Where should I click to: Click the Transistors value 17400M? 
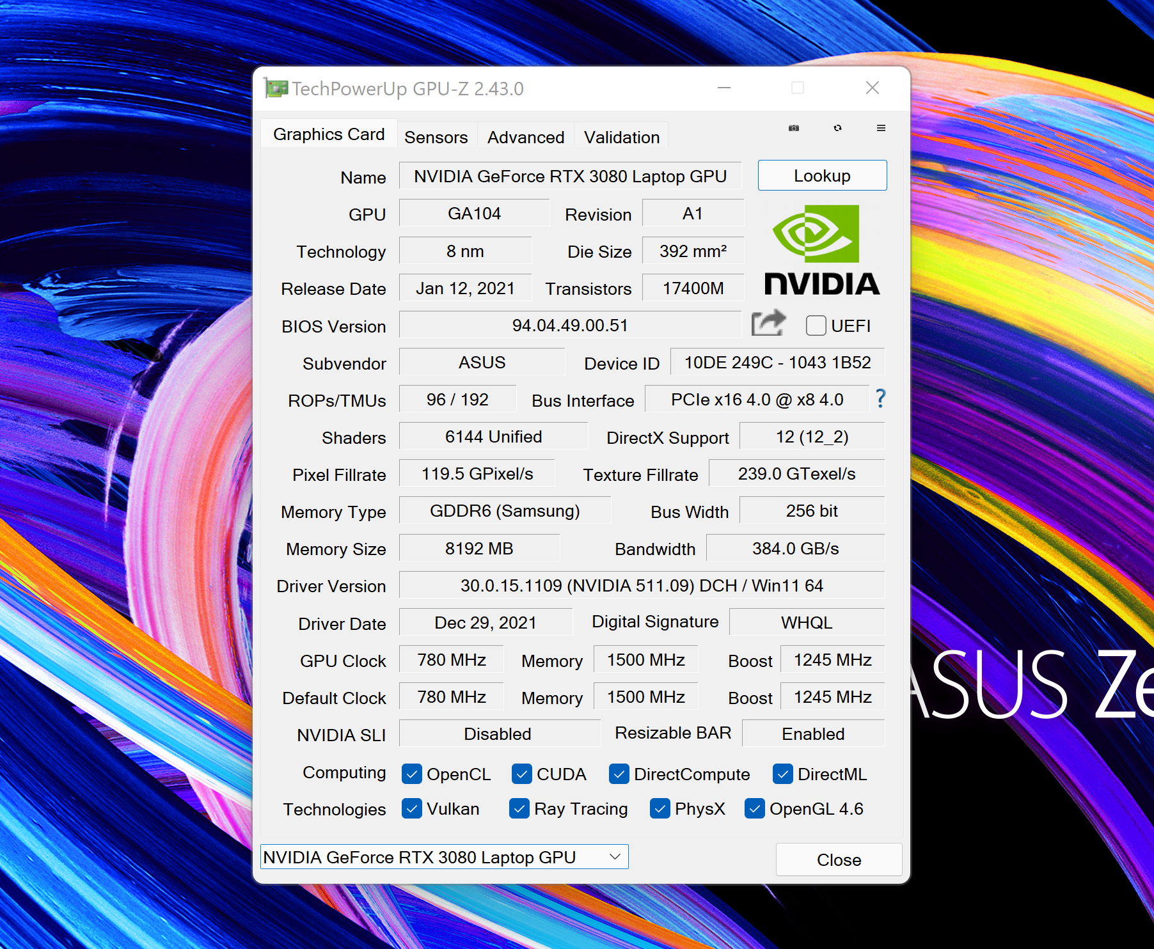pos(693,288)
